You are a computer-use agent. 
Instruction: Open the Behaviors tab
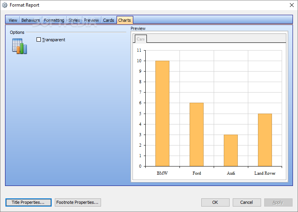[x=31, y=20]
